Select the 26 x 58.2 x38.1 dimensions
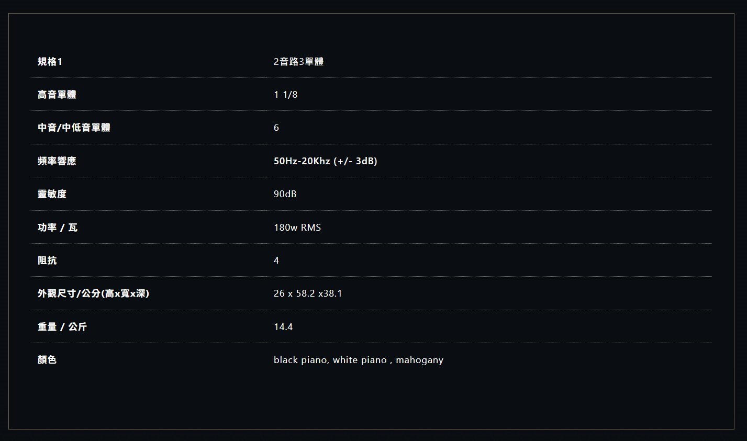Viewport: 747px width, 441px height. (307, 293)
